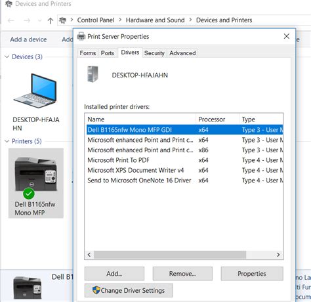Sort by the Processor column header
Viewport: 311px width, 302px height.
pyautogui.click(x=217, y=119)
